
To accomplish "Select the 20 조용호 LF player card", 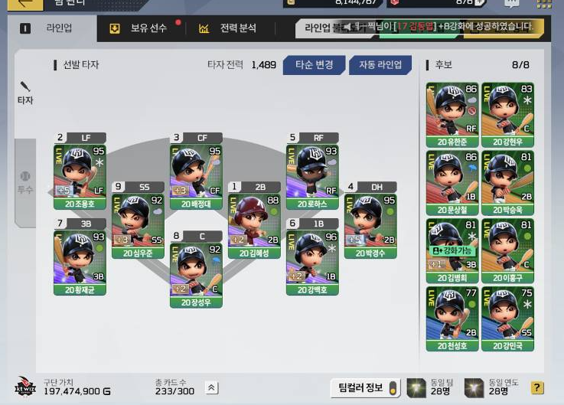I will [x=80, y=171].
